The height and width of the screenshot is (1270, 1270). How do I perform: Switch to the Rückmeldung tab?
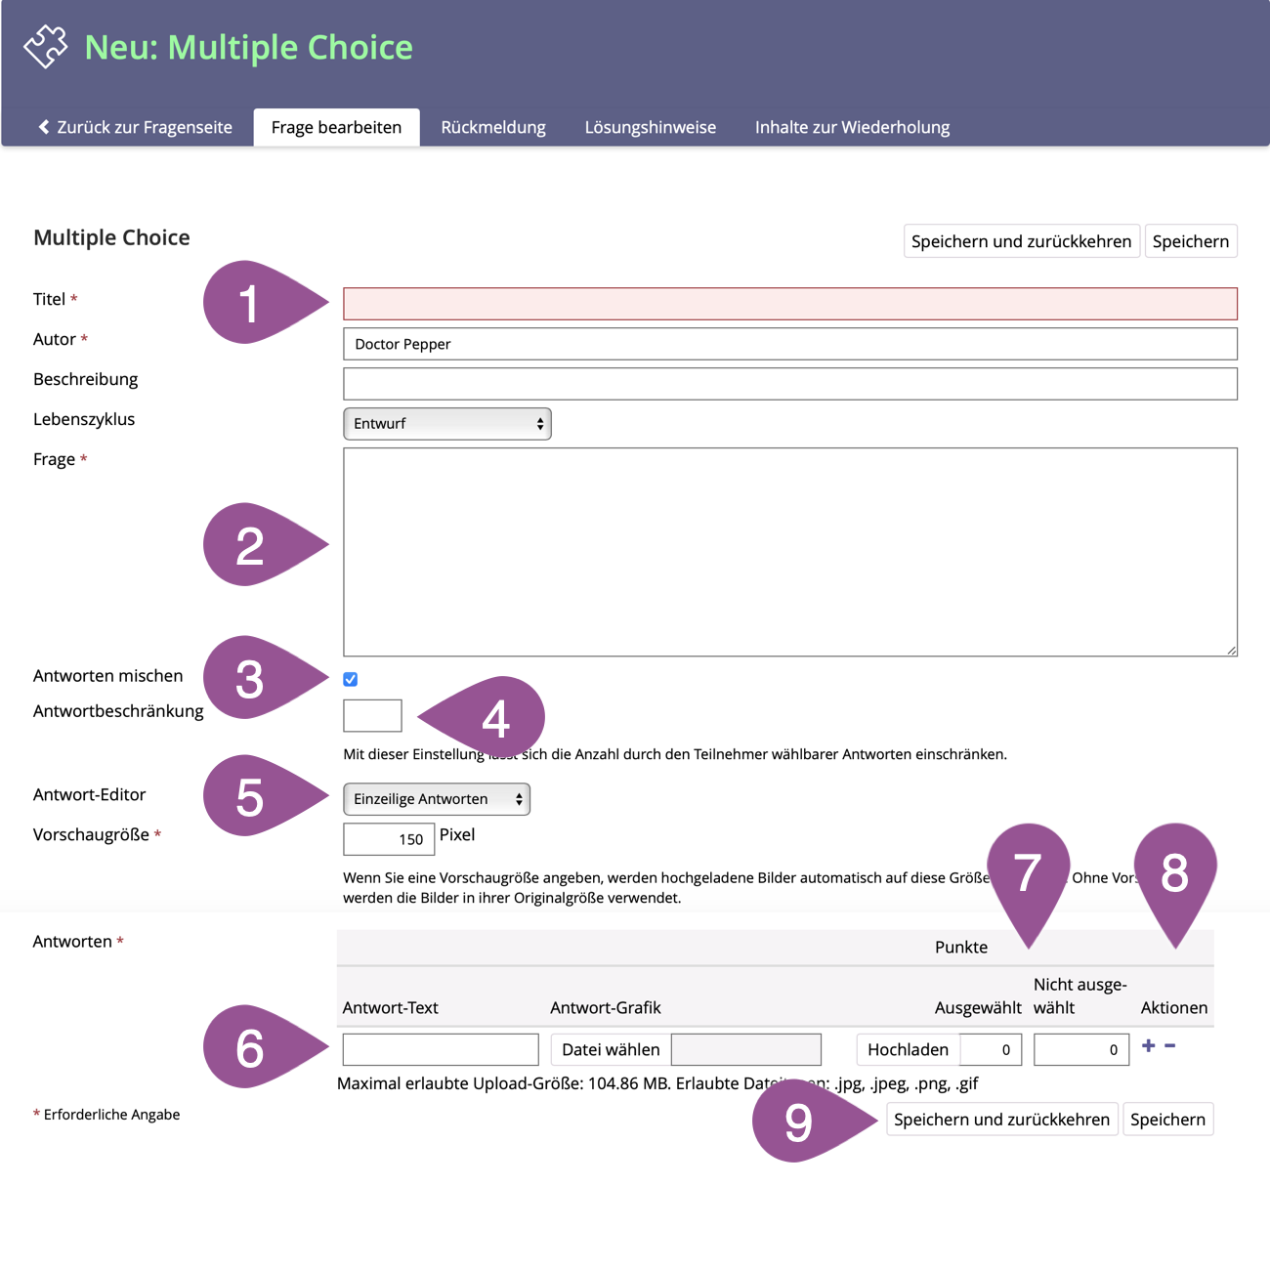click(x=492, y=127)
